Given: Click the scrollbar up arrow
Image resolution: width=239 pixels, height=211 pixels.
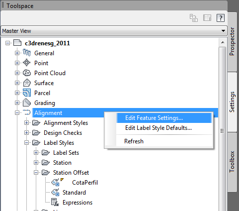Looking at the screenshot, I should pyautogui.click(x=223, y=42).
